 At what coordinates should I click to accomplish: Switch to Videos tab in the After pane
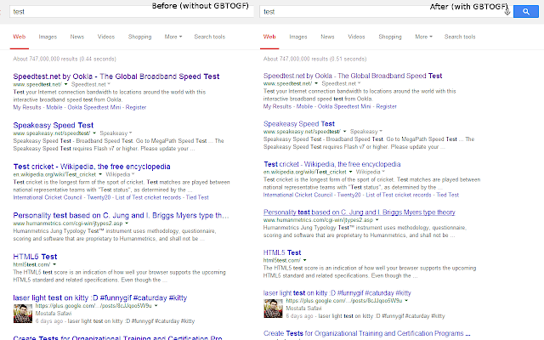(356, 37)
